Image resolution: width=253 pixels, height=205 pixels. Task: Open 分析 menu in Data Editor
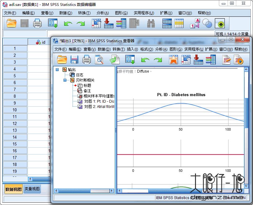tap(103, 13)
